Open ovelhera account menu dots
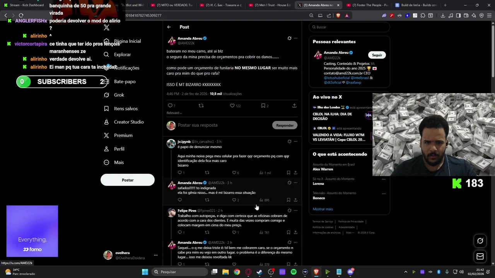The width and height of the screenshot is (495, 278). 156,255
